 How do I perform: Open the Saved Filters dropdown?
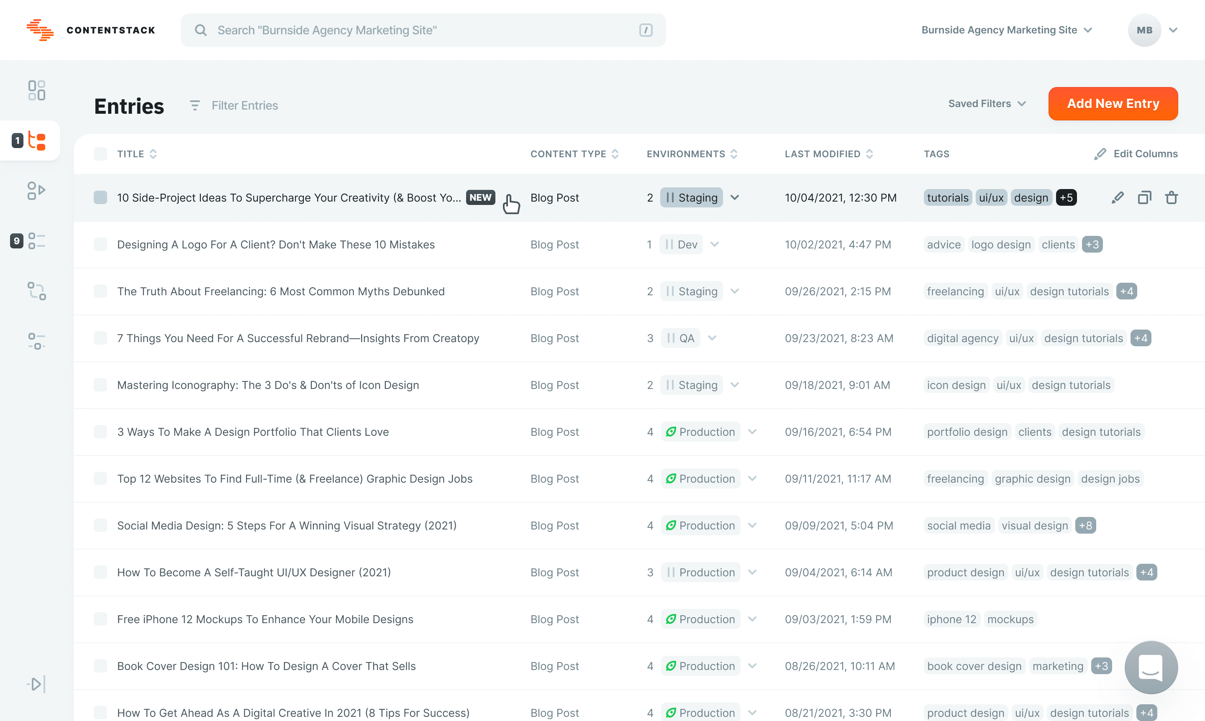[987, 103]
